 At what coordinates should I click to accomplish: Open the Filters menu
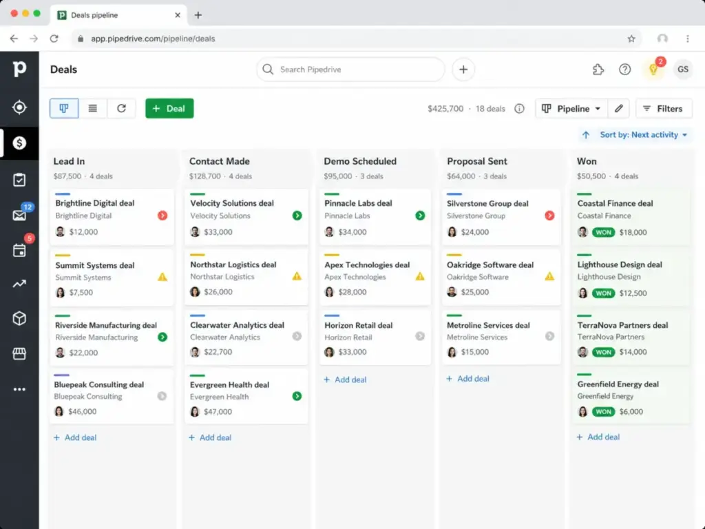tap(664, 108)
